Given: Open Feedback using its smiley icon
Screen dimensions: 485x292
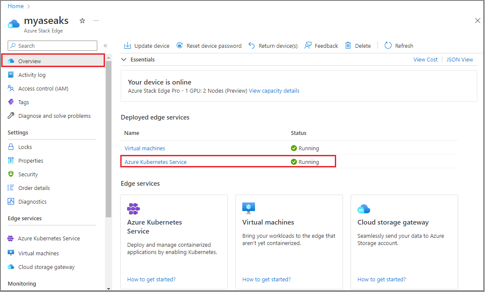Looking at the screenshot, I should tap(307, 45).
